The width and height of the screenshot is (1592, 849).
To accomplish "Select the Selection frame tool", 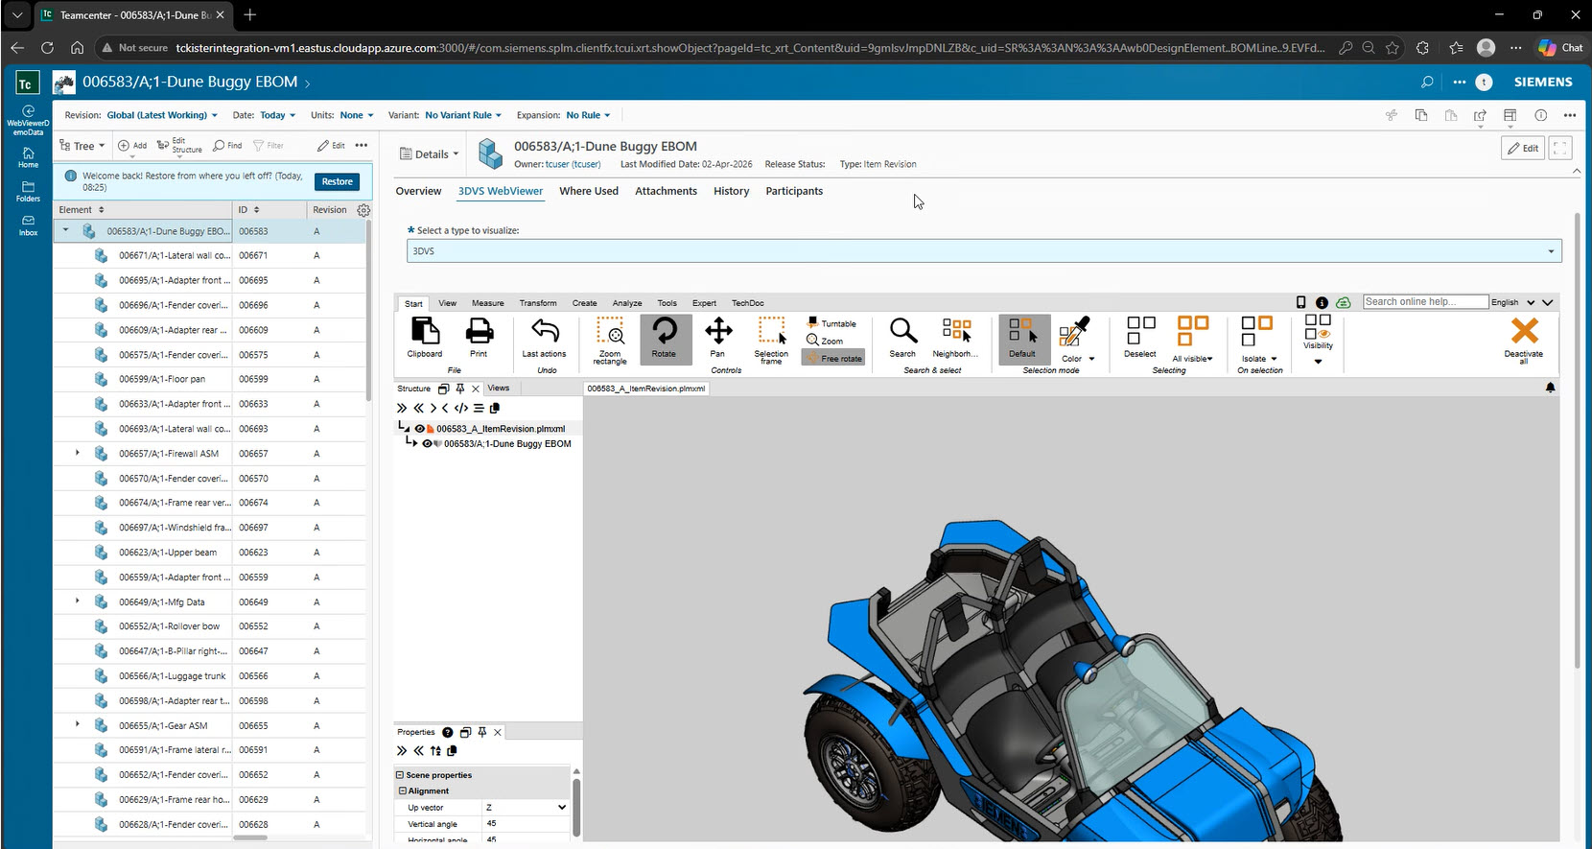I will pyautogui.click(x=771, y=338).
